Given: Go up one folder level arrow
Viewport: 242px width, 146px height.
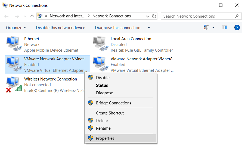Looking at the screenshot, I should 32,16.
